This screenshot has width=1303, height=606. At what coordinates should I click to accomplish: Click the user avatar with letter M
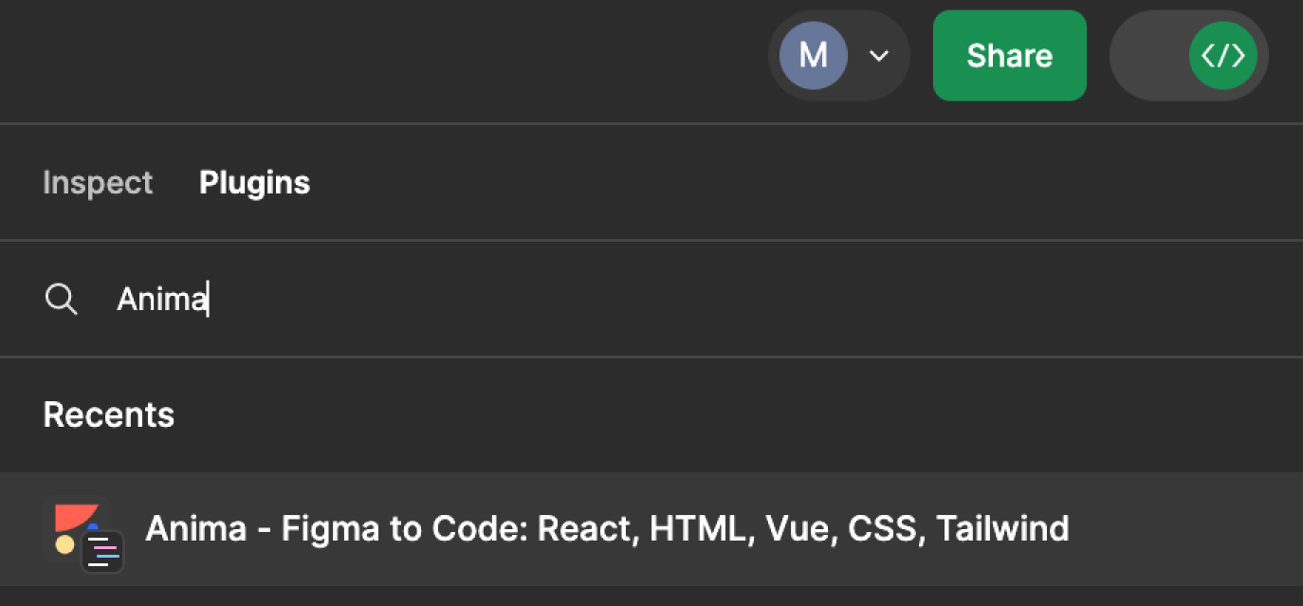pos(813,56)
